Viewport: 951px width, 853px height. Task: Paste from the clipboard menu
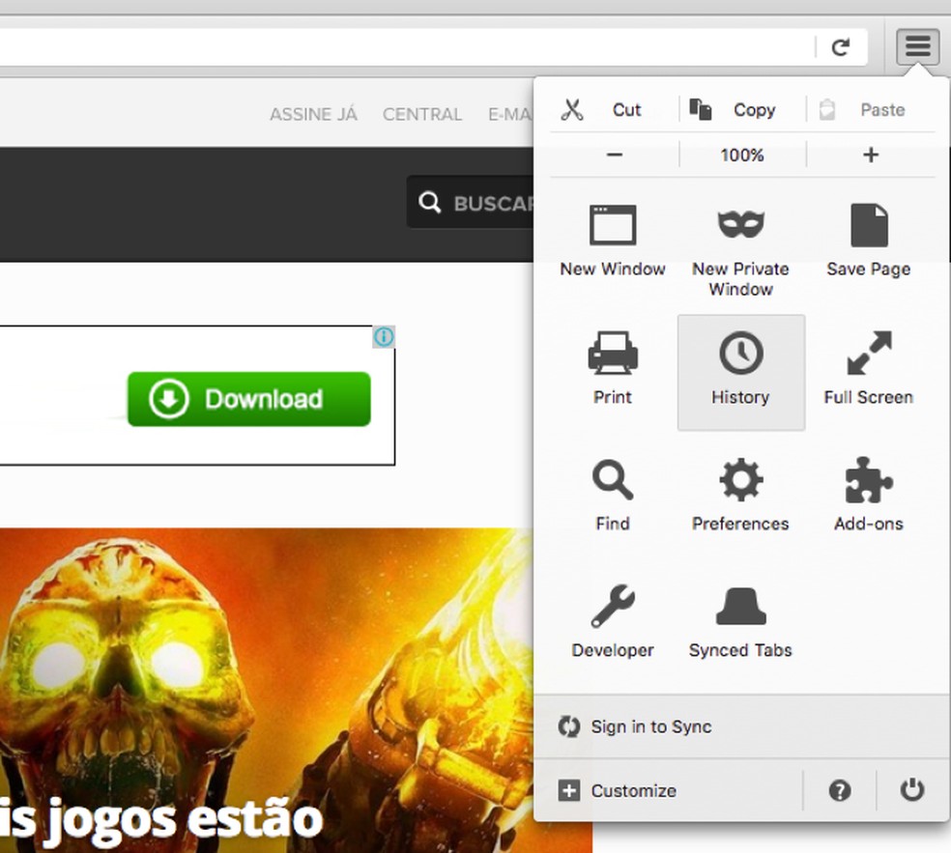pos(863,109)
